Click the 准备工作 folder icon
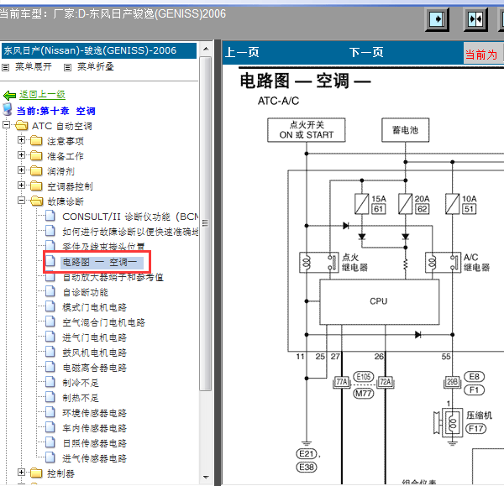This screenshot has width=504, height=486. (36, 156)
